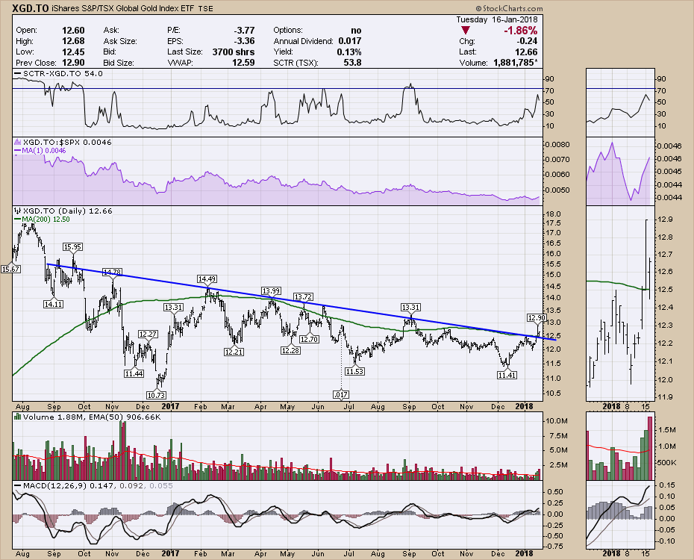Click the Volume value 1,881,785

tap(516, 63)
